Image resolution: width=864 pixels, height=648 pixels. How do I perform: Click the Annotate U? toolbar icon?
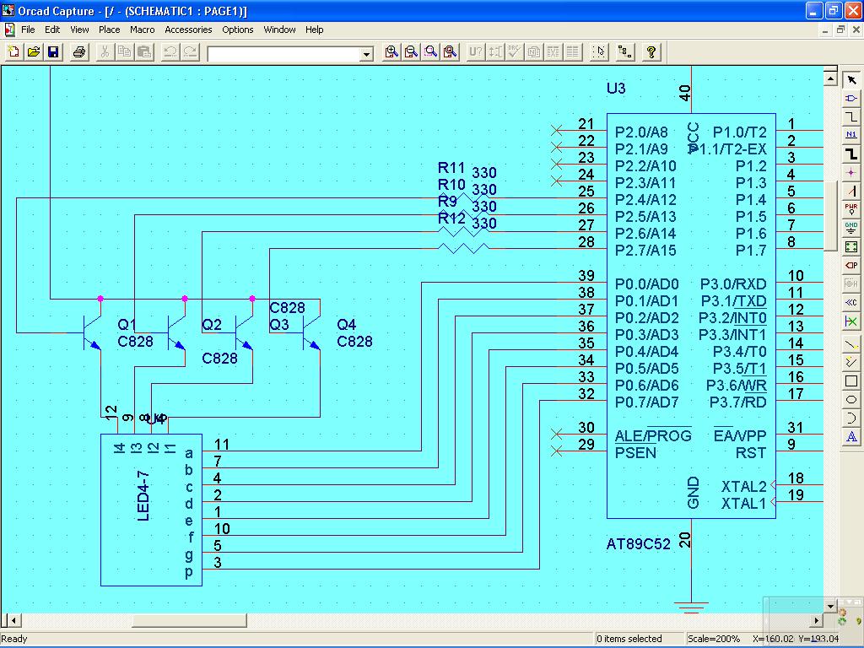point(476,51)
